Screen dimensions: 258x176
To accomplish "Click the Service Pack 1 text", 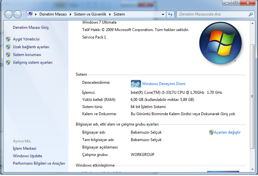I will click(94, 37).
